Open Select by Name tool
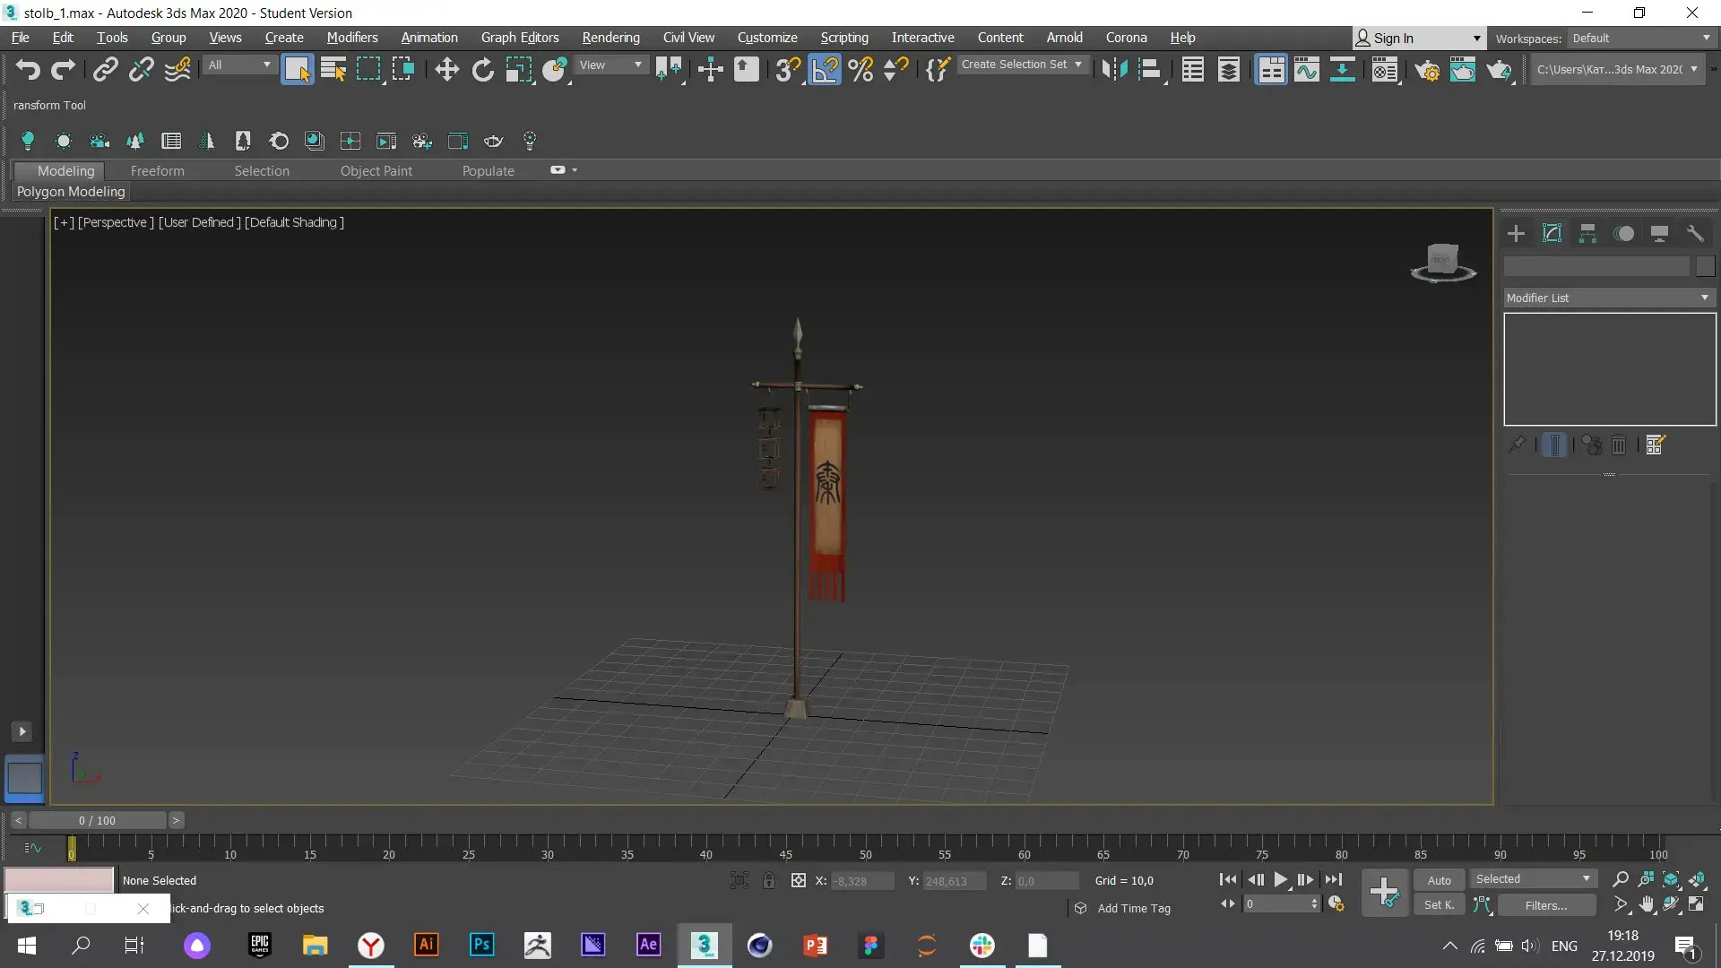The width and height of the screenshot is (1721, 968). (x=333, y=69)
